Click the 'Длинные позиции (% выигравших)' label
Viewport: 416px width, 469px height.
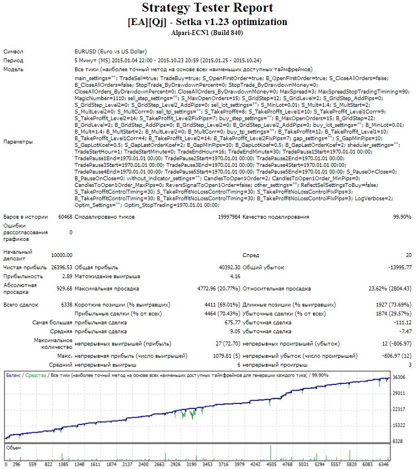(x=289, y=305)
